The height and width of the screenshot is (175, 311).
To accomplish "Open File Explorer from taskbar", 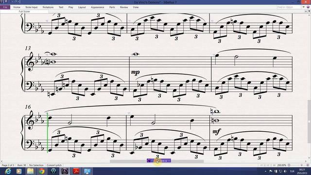I will click(30, 171).
